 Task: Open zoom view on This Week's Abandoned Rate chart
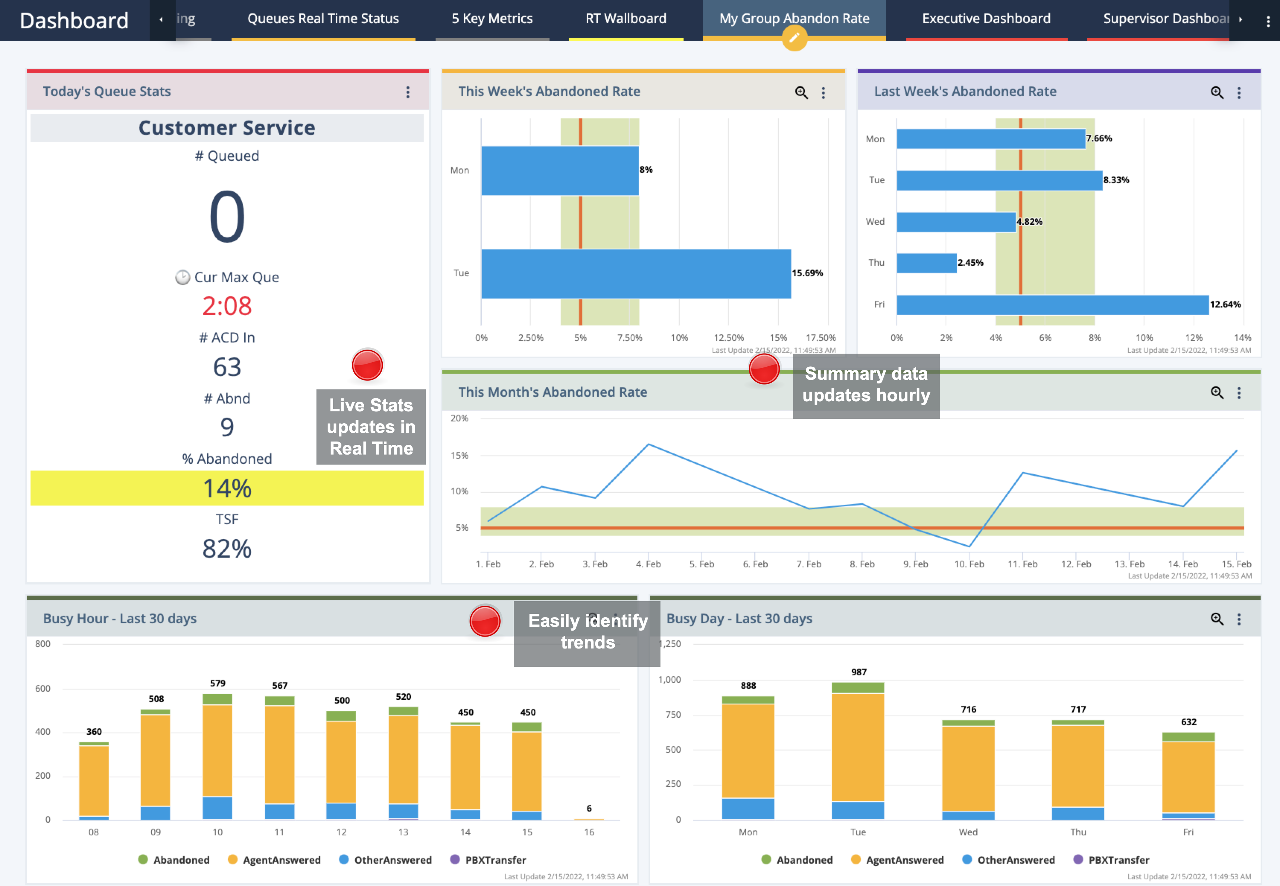(801, 93)
